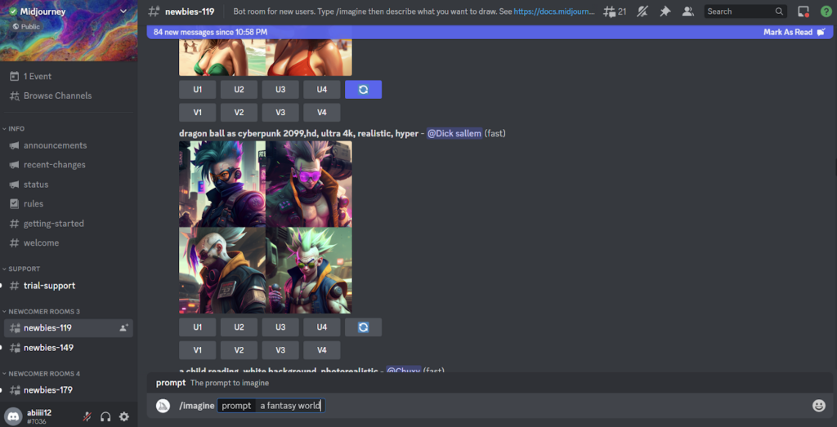This screenshot has width=837, height=427.
Task: Click U1 under the dragon ball grid
Action: click(x=198, y=327)
